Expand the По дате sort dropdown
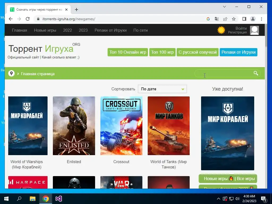The image size is (272, 204). pyautogui.click(x=162, y=89)
